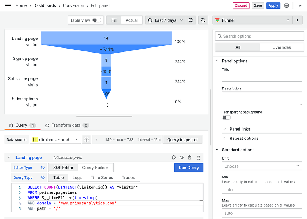Image resolution: width=307 pixels, height=219 pixels.
Task: Focus the Search options field
Action: [260, 36]
